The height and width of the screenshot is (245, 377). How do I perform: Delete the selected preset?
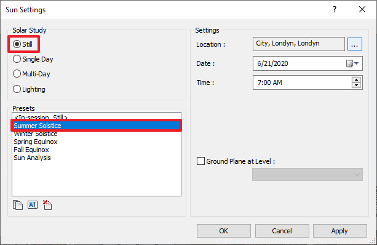tap(47, 205)
